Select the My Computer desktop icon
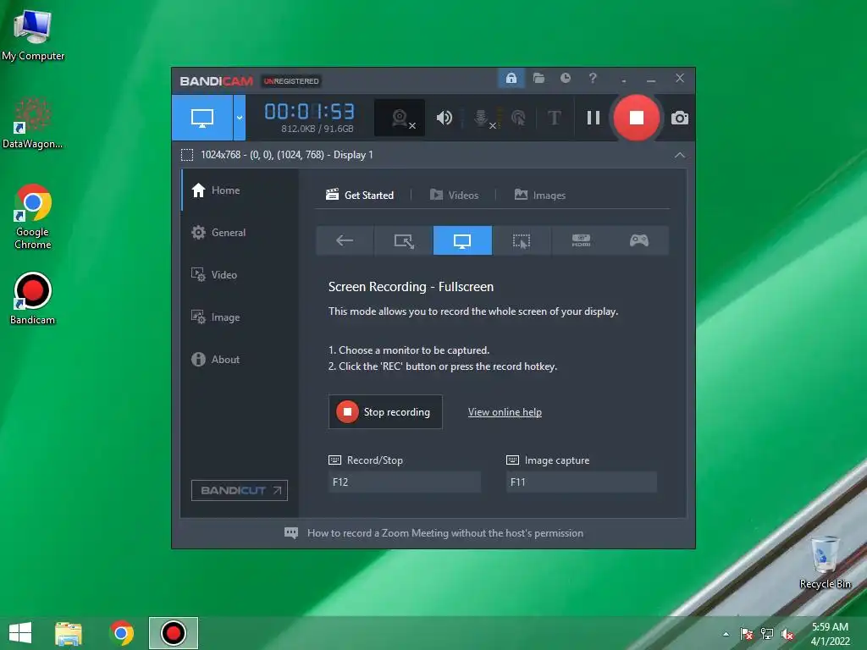The image size is (867, 650). [x=33, y=35]
